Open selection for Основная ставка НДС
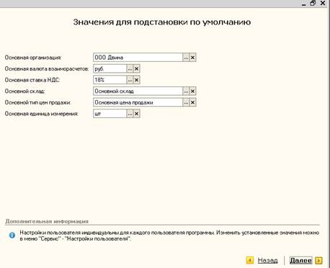The image size is (330, 268). tap(130, 80)
